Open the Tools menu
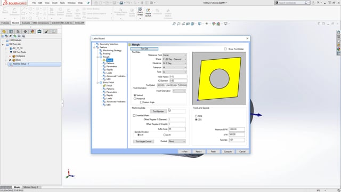 coord(62,3)
